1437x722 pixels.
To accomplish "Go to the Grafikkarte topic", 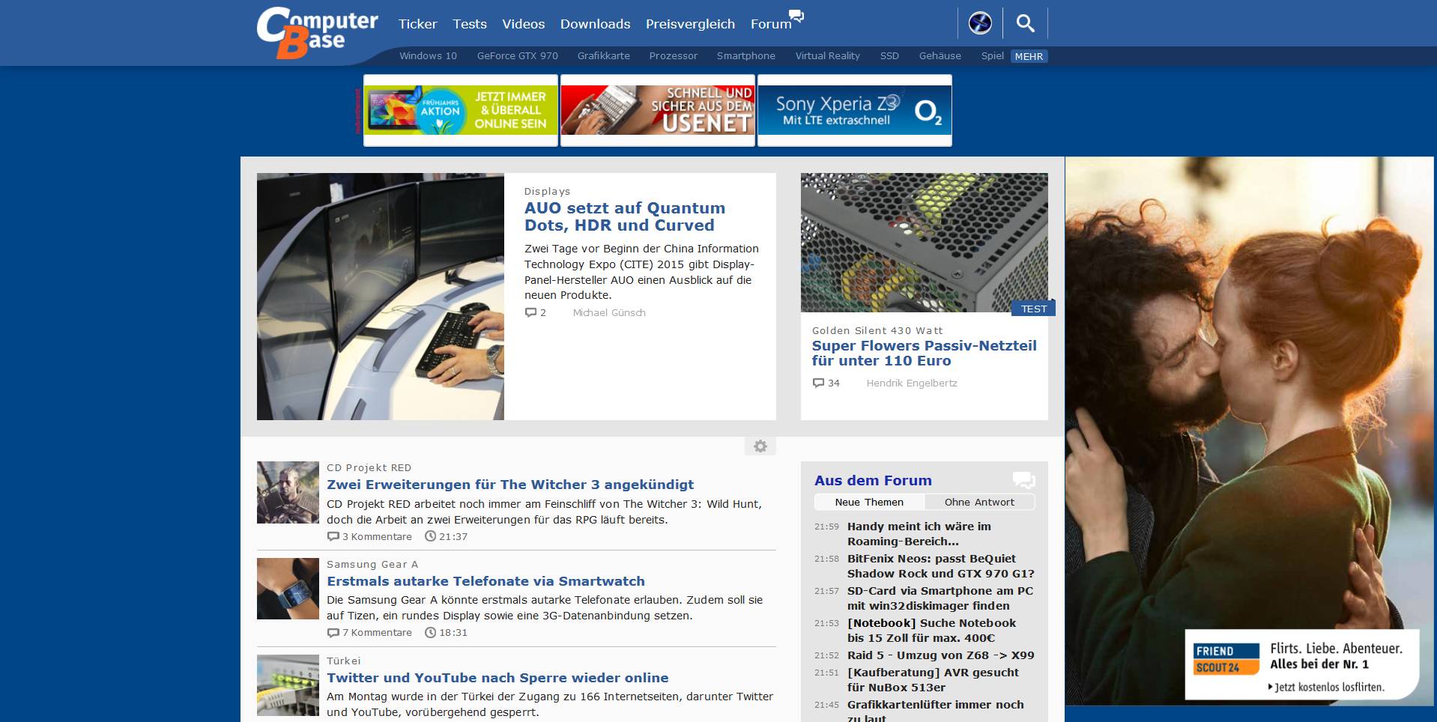I will pyautogui.click(x=604, y=56).
